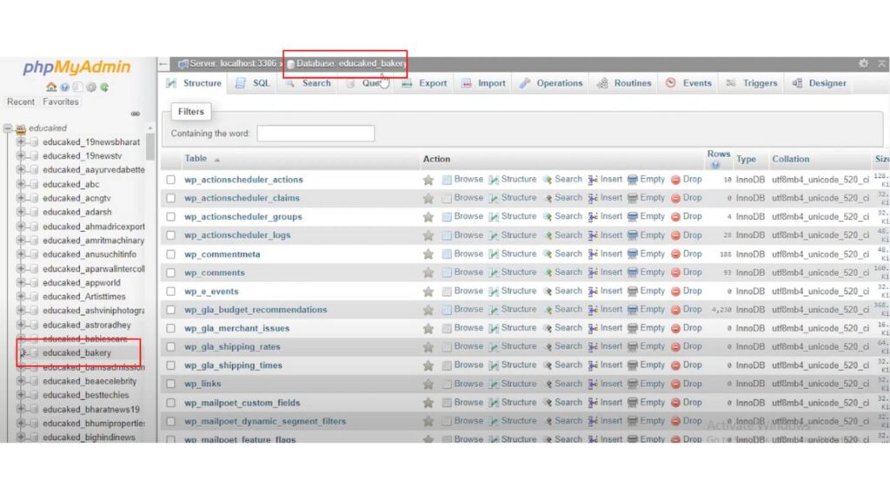890x500 pixels.
Task: Expand educaked_adarsh database node
Action: click(x=21, y=212)
